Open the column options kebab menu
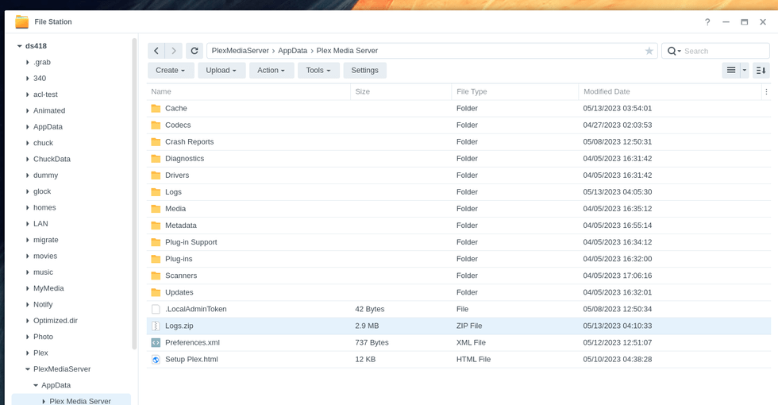This screenshot has height=405, width=778. click(x=766, y=92)
